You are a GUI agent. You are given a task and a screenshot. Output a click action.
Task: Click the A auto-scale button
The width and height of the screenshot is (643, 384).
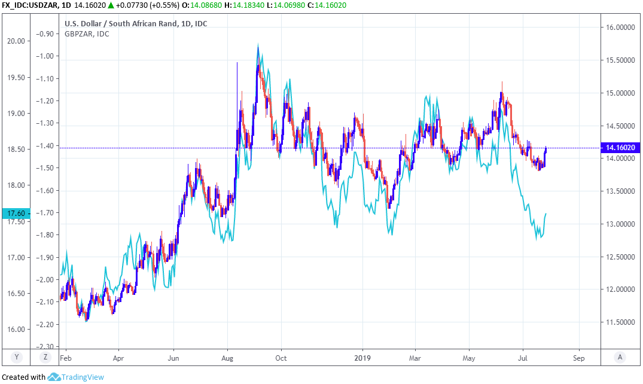(620, 357)
